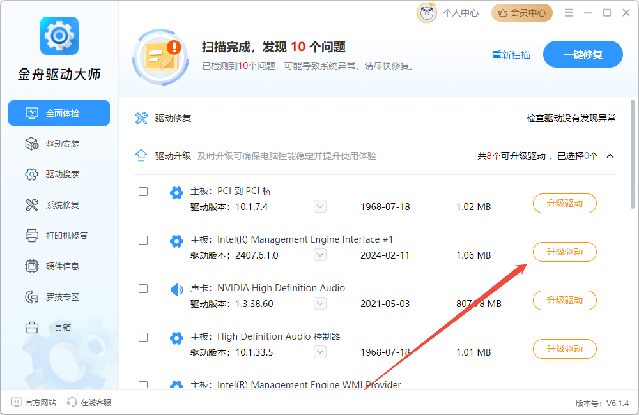Click 声卡: NVIDIA High Definition Audio title
The image size is (639, 415).
click(x=268, y=288)
